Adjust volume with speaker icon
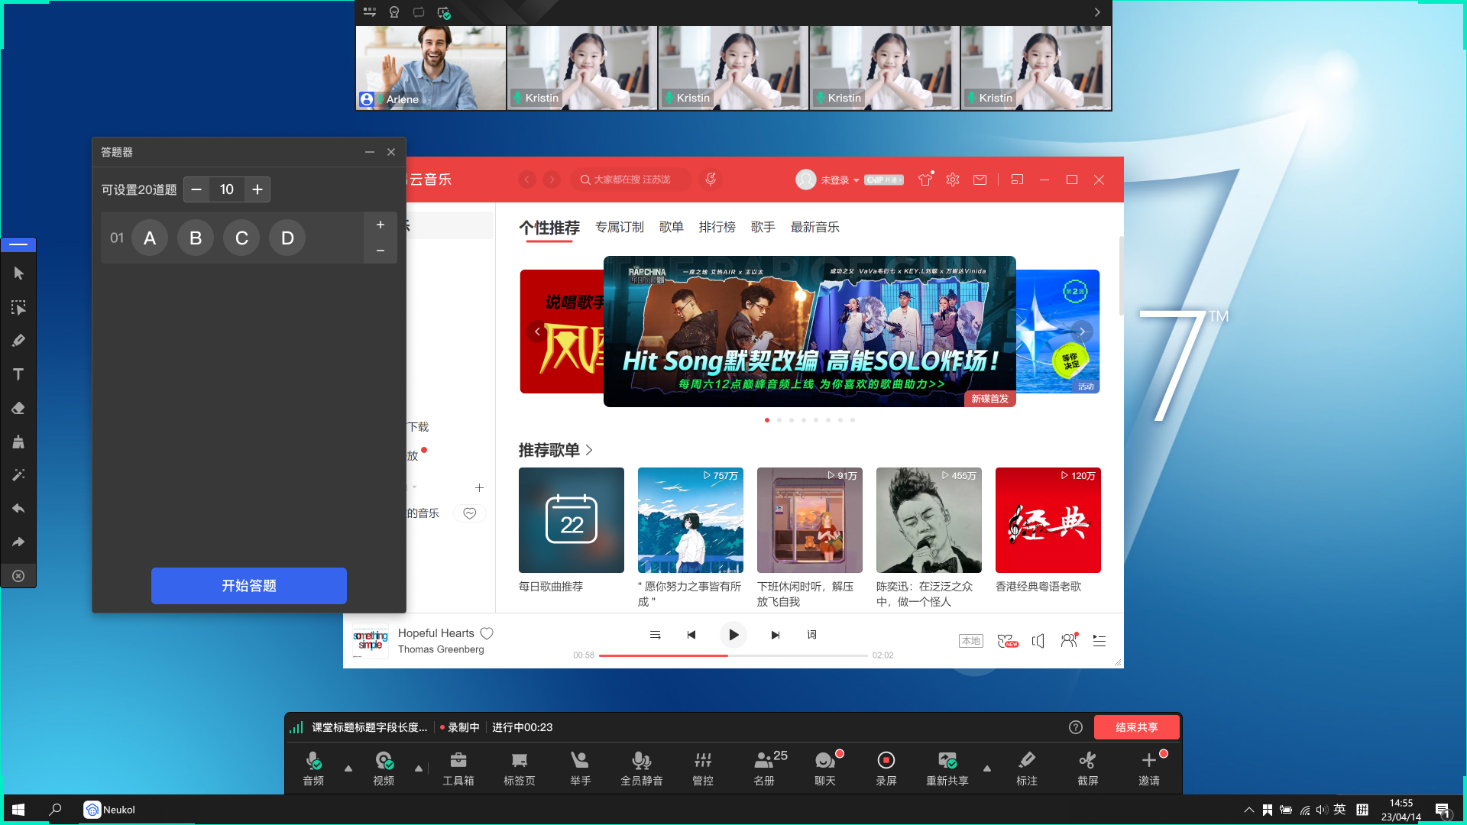The image size is (1467, 825). pos(1038,641)
